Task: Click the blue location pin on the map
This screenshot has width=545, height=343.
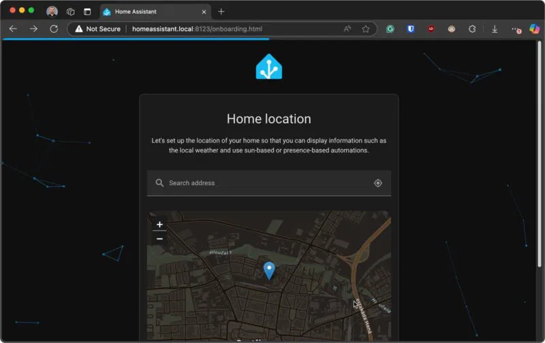Action: point(269,270)
